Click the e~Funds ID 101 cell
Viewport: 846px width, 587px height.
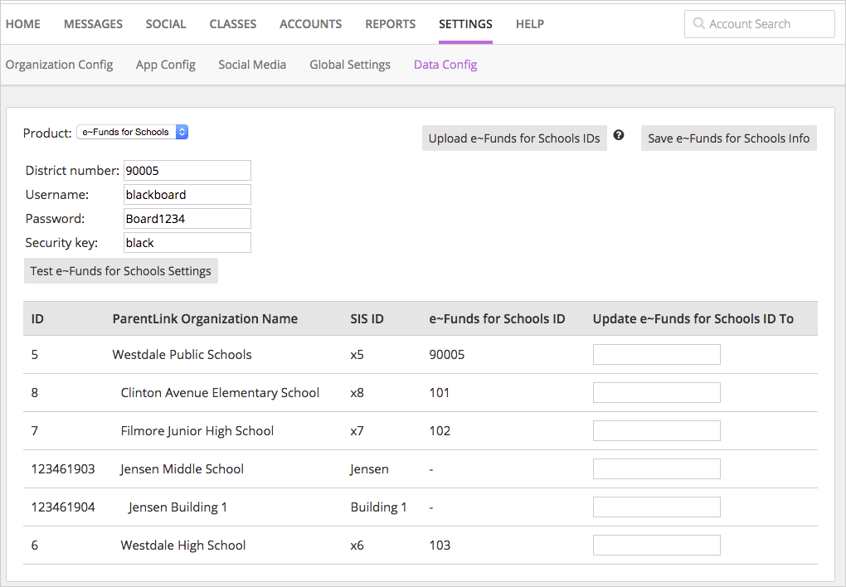click(440, 393)
